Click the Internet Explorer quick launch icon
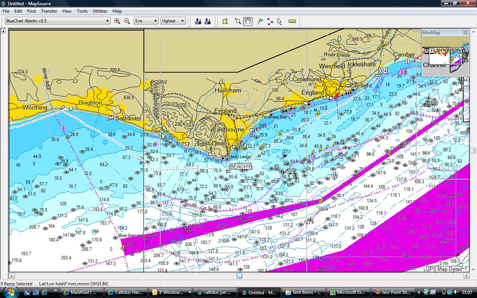Viewport: 477px width, 298px height. point(44,292)
